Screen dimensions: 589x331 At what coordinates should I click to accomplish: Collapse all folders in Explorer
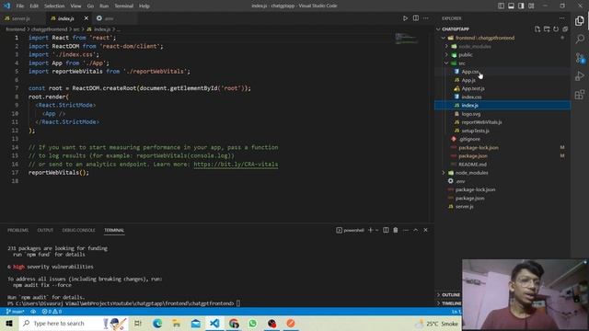point(565,29)
